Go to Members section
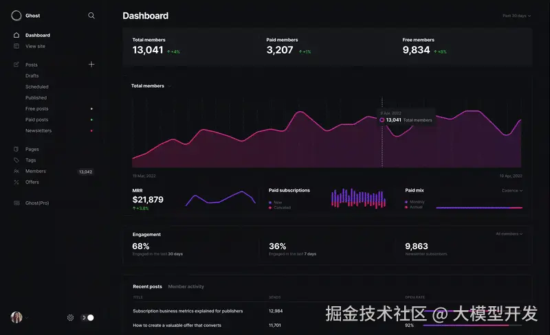The image size is (550, 335). [x=36, y=171]
